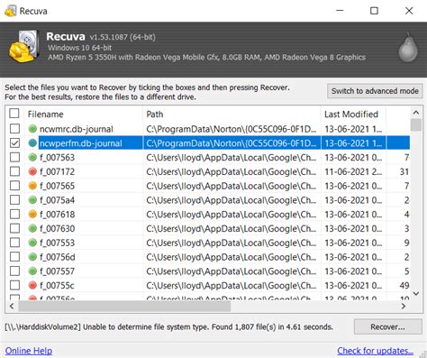
Task: Select the f_007553 filename
Action: [57, 243]
